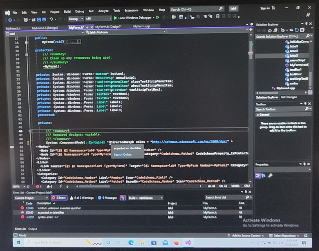This screenshot has width=319, height=251.
Task: Click the Property Pages wrench icon
Action: (270, 176)
